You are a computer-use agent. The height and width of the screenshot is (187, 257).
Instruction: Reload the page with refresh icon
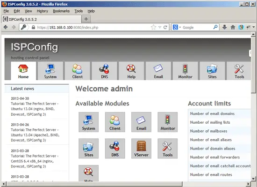pos(165,27)
